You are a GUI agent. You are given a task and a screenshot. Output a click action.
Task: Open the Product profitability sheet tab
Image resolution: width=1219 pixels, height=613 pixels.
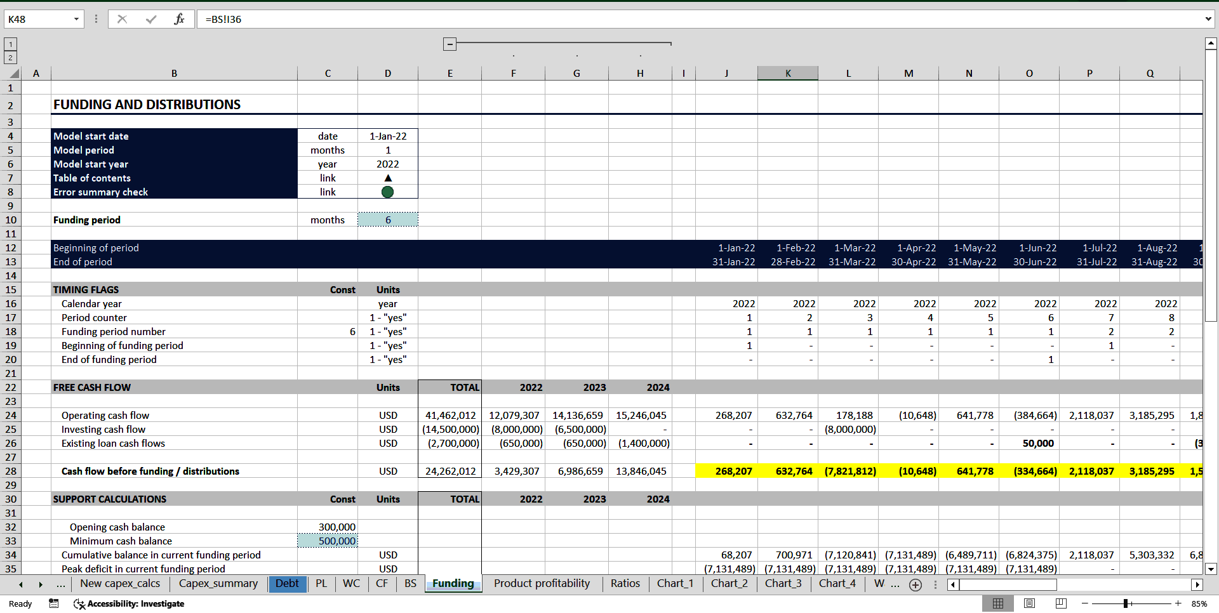pyautogui.click(x=542, y=583)
